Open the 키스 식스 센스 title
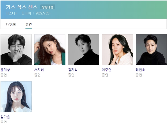This screenshot has height=123, width=167. (x=22, y=7)
